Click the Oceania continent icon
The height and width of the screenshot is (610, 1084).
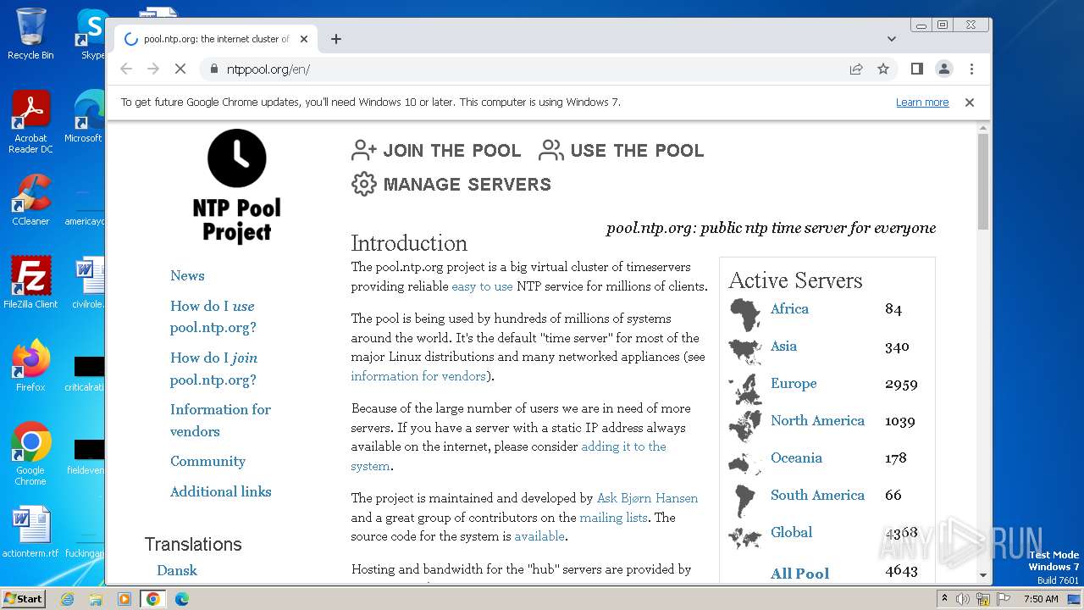pyautogui.click(x=745, y=463)
